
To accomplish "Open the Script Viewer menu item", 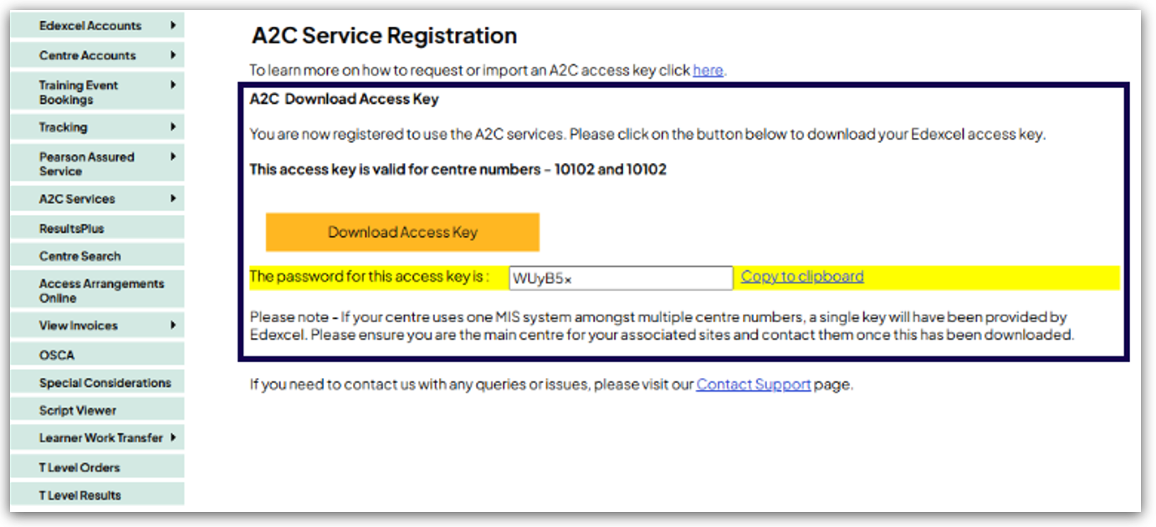I will point(78,410).
